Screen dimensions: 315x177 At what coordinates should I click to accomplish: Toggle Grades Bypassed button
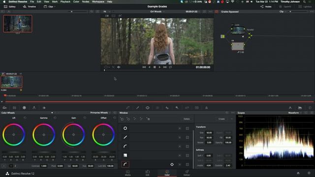(217, 12)
